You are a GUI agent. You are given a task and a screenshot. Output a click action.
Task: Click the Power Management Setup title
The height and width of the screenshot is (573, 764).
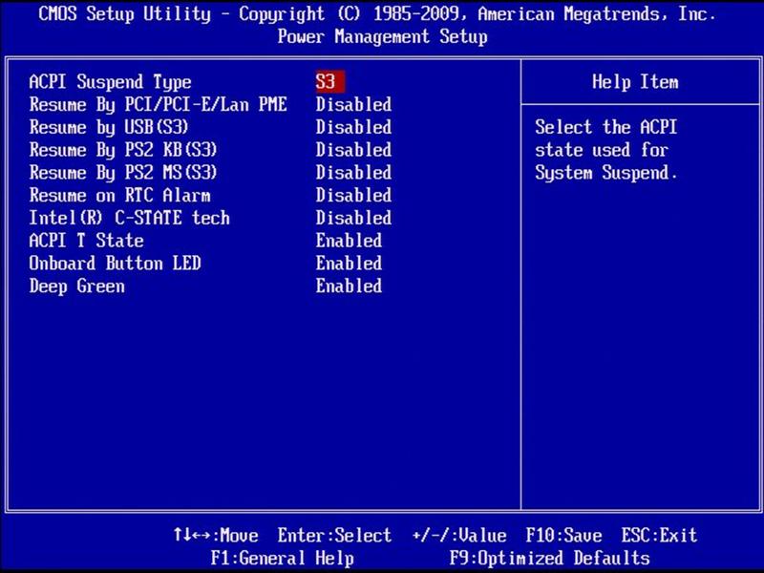click(x=382, y=36)
